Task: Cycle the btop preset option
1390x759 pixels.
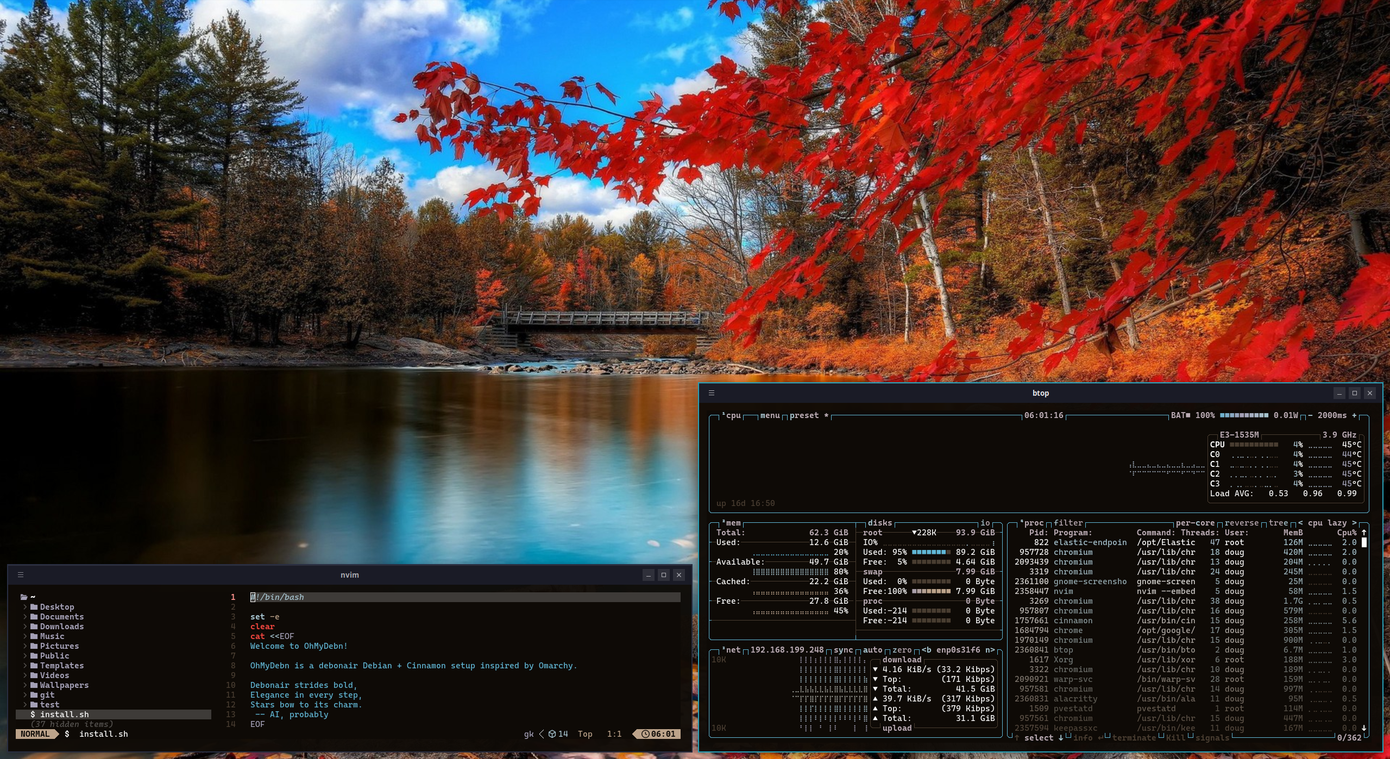Action: (x=804, y=415)
